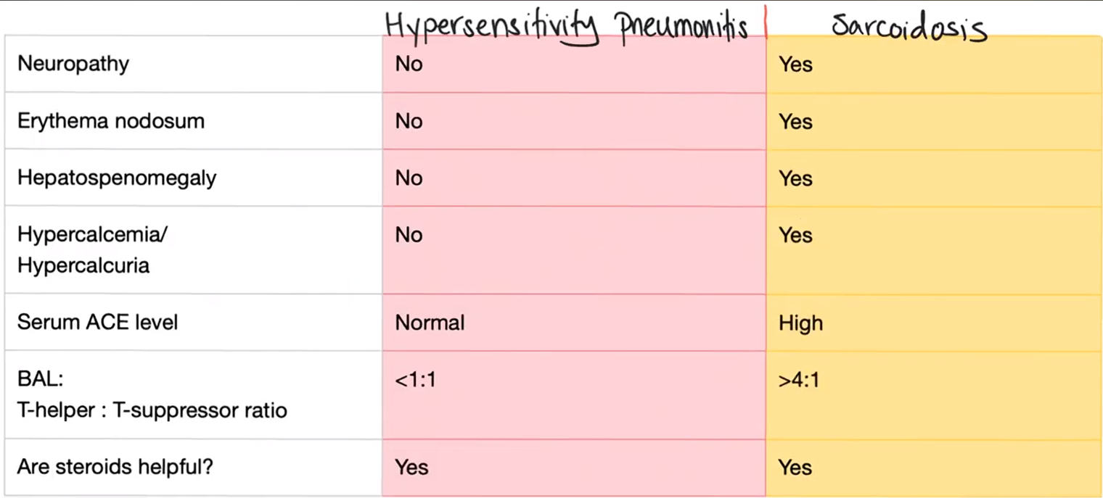
Task: Select the 'Normal' serum ACE cell
Action: (430, 322)
